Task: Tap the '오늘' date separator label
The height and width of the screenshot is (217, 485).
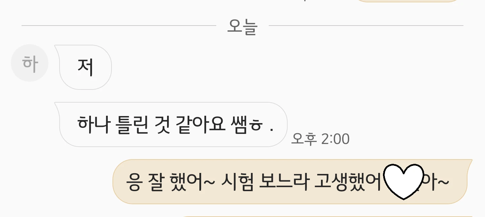Action: tap(243, 27)
